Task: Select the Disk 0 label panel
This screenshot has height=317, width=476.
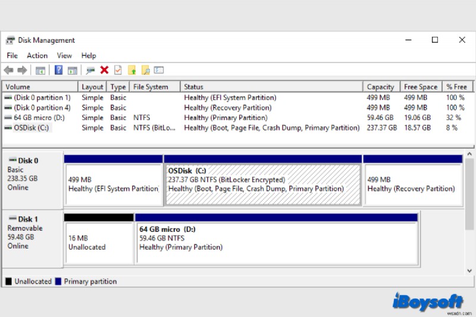Action: tap(33, 180)
